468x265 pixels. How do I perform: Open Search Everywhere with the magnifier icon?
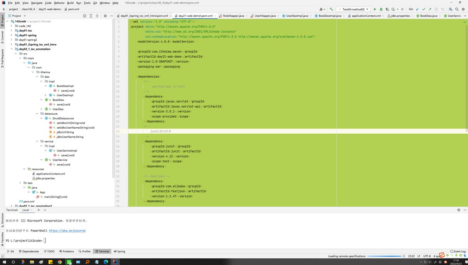click(x=456, y=9)
